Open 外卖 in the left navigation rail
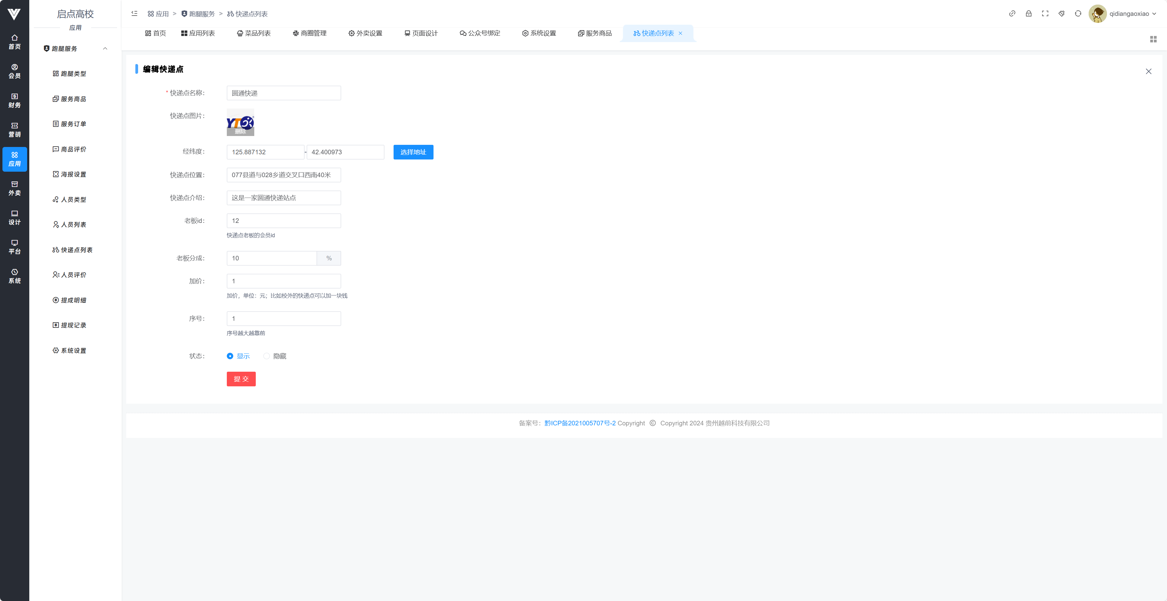Image resolution: width=1167 pixels, height=601 pixels. pyautogui.click(x=15, y=188)
